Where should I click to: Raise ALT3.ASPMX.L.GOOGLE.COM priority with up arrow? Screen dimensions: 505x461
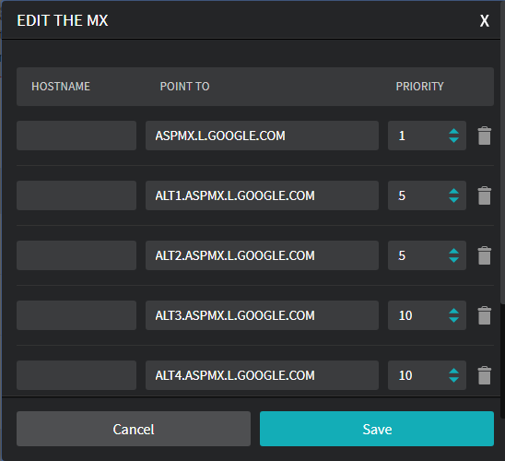[453, 312]
